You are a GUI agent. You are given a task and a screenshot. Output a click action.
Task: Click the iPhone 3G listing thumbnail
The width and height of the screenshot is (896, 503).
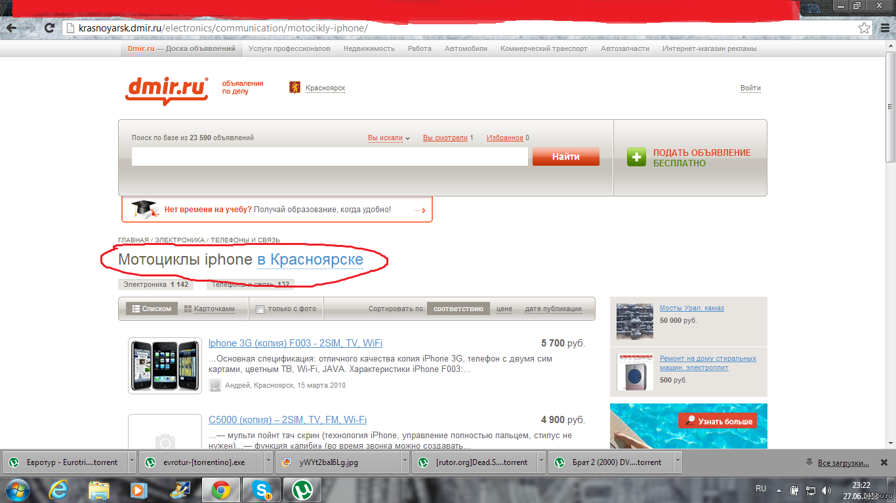(x=165, y=365)
